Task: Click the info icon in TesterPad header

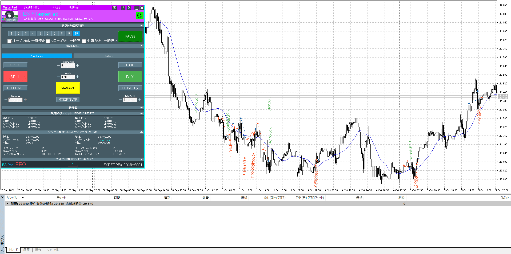Action: (x=114, y=8)
